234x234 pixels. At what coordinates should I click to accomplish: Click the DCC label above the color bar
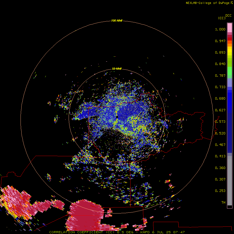pos(228,16)
